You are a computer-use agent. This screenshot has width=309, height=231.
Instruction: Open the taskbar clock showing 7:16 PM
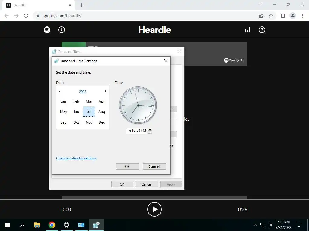coord(283,225)
